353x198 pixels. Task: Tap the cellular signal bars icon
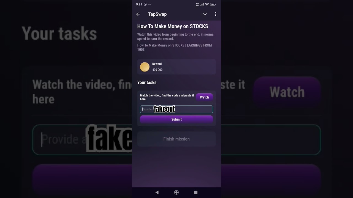202,4
